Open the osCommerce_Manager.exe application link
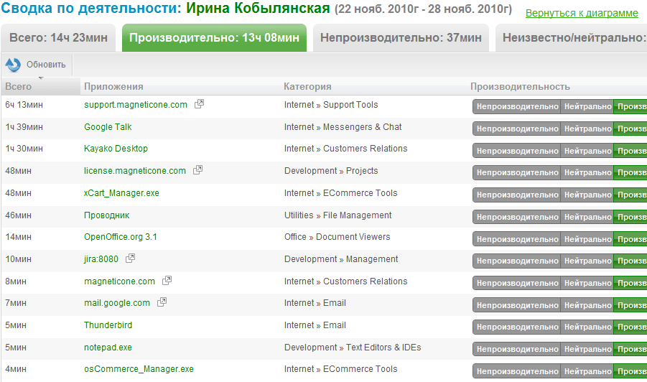This screenshot has height=382, width=647. click(139, 369)
